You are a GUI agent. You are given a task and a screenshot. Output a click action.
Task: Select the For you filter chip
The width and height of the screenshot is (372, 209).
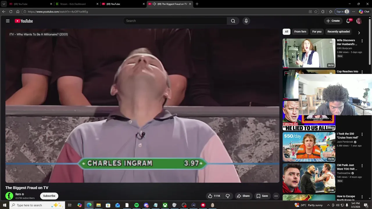coord(317,32)
